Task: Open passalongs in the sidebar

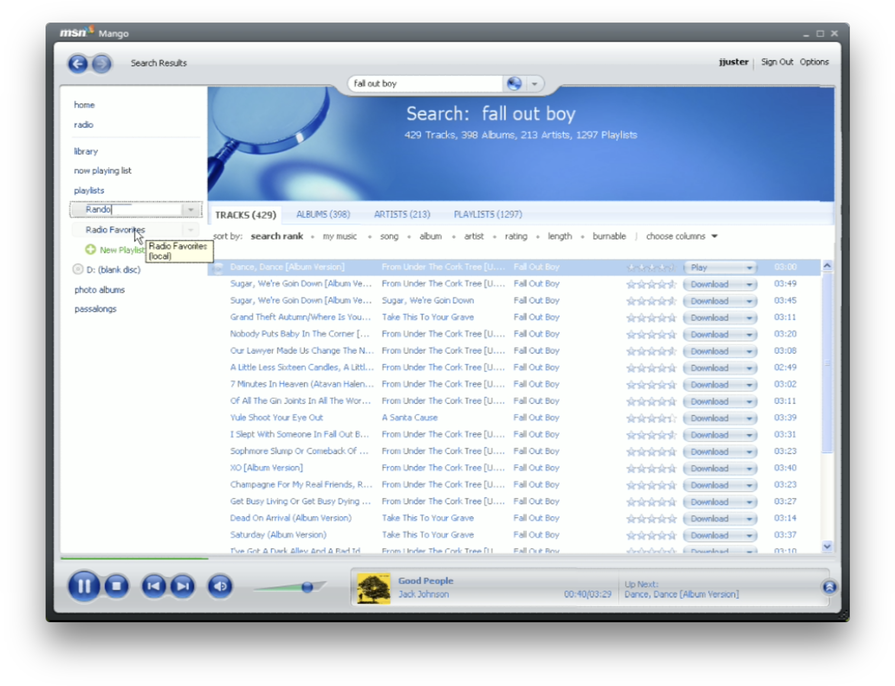Action: pos(95,309)
